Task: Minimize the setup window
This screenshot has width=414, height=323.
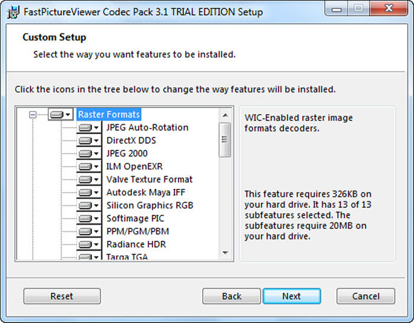Action: pos(336,8)
